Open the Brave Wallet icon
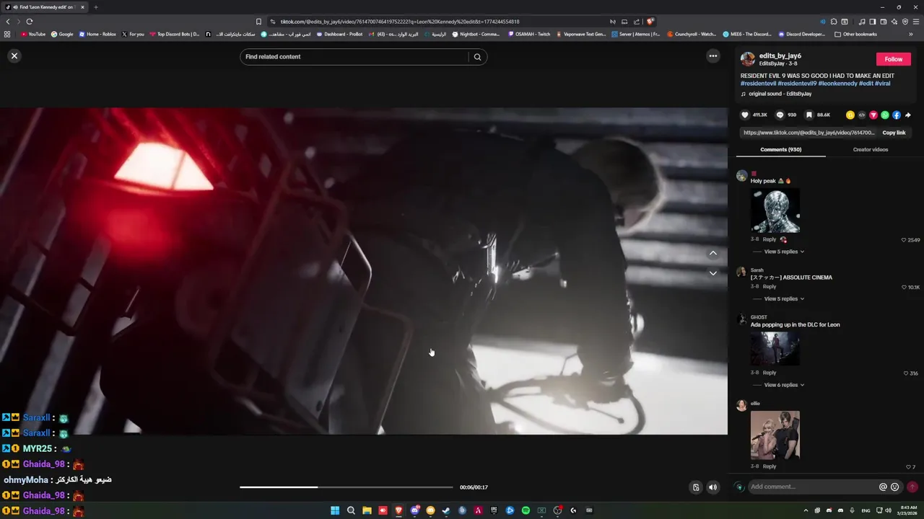Viewport: 924px width, 519px height. [x=883, y=22]
